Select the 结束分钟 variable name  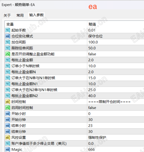coord(18,132)
